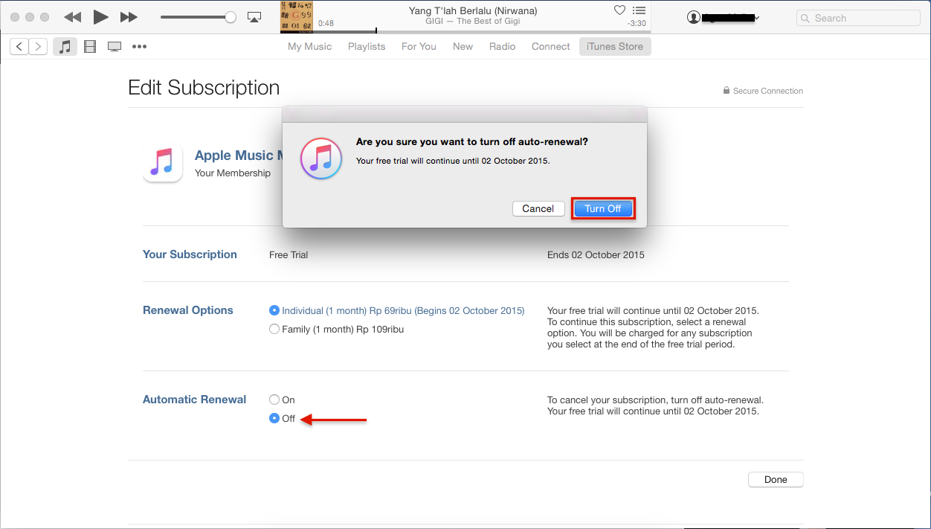This screenshot has width=931, height=529.
Task: Open the iTunes Store tab
Action: pyautogui.click(x=615, y=46)
